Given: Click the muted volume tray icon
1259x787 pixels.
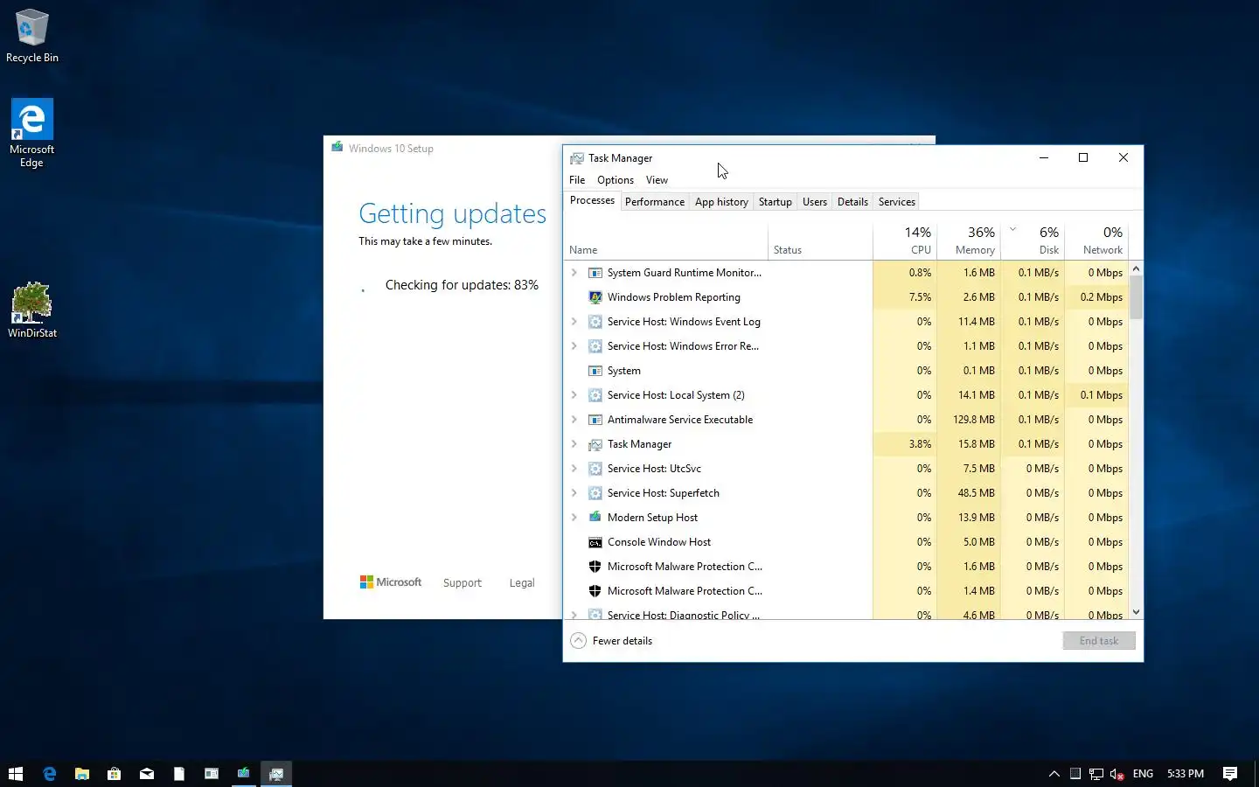Looking at the screenshot, I should point(1116,774).
